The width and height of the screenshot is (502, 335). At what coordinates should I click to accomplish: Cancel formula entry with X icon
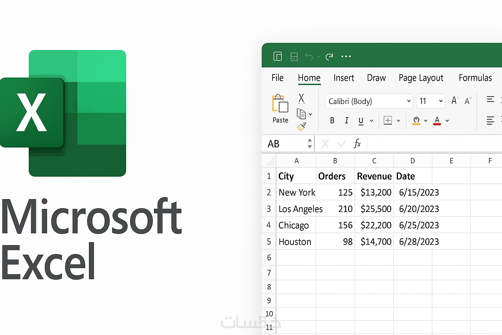click(x=325, y=144)
